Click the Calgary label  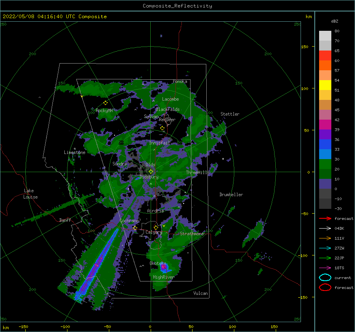point(154,232)
